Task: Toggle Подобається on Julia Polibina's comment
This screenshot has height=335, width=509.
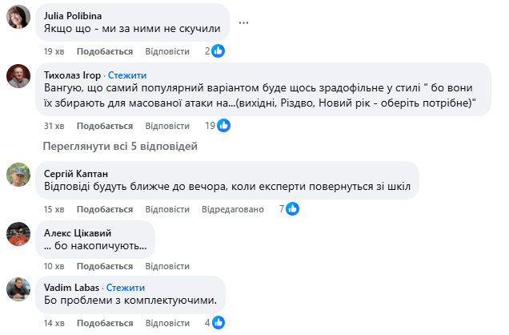Action: click(105, 51)
